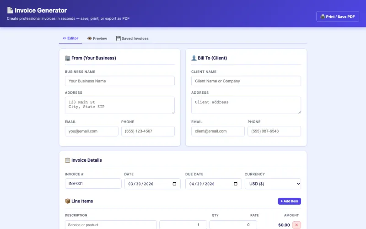Click the Business Name input field
The image size is (366, 229).
tap(120, 81)
